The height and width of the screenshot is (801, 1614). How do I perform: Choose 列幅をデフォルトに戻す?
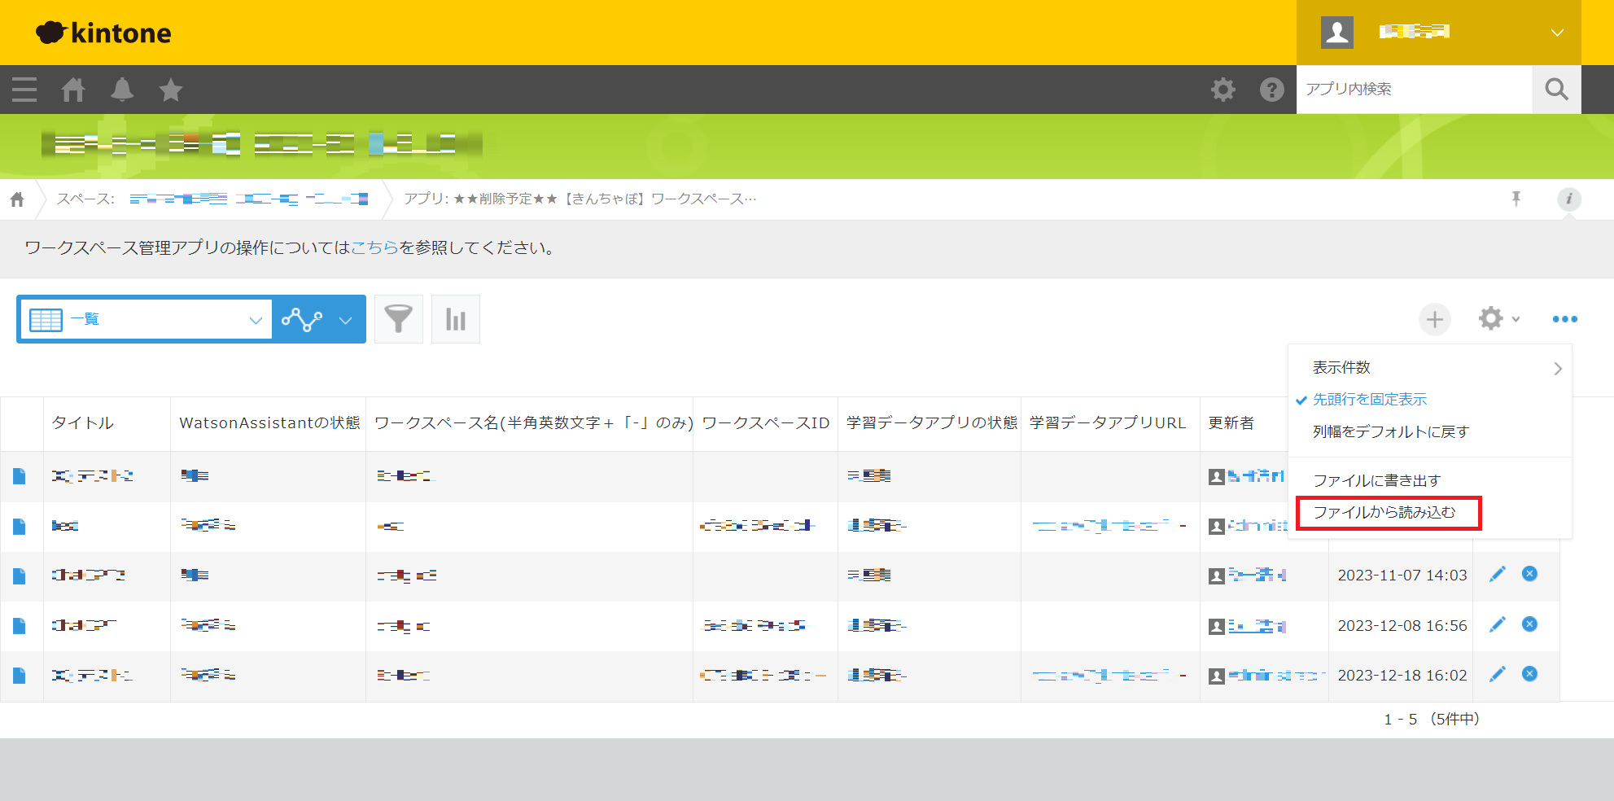(x=1391, y=432)
